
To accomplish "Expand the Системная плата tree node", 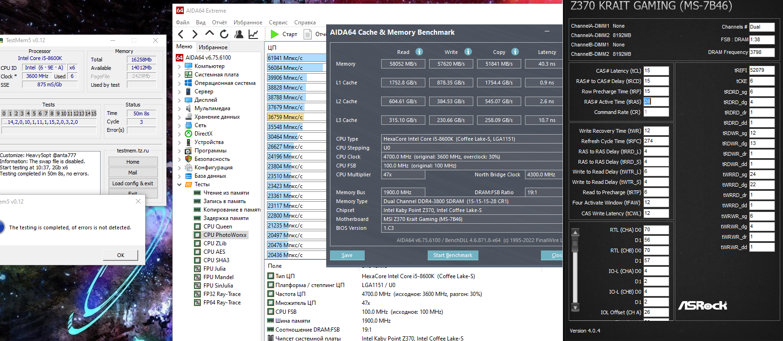I will pyautogui.click(x=179, y=75).
